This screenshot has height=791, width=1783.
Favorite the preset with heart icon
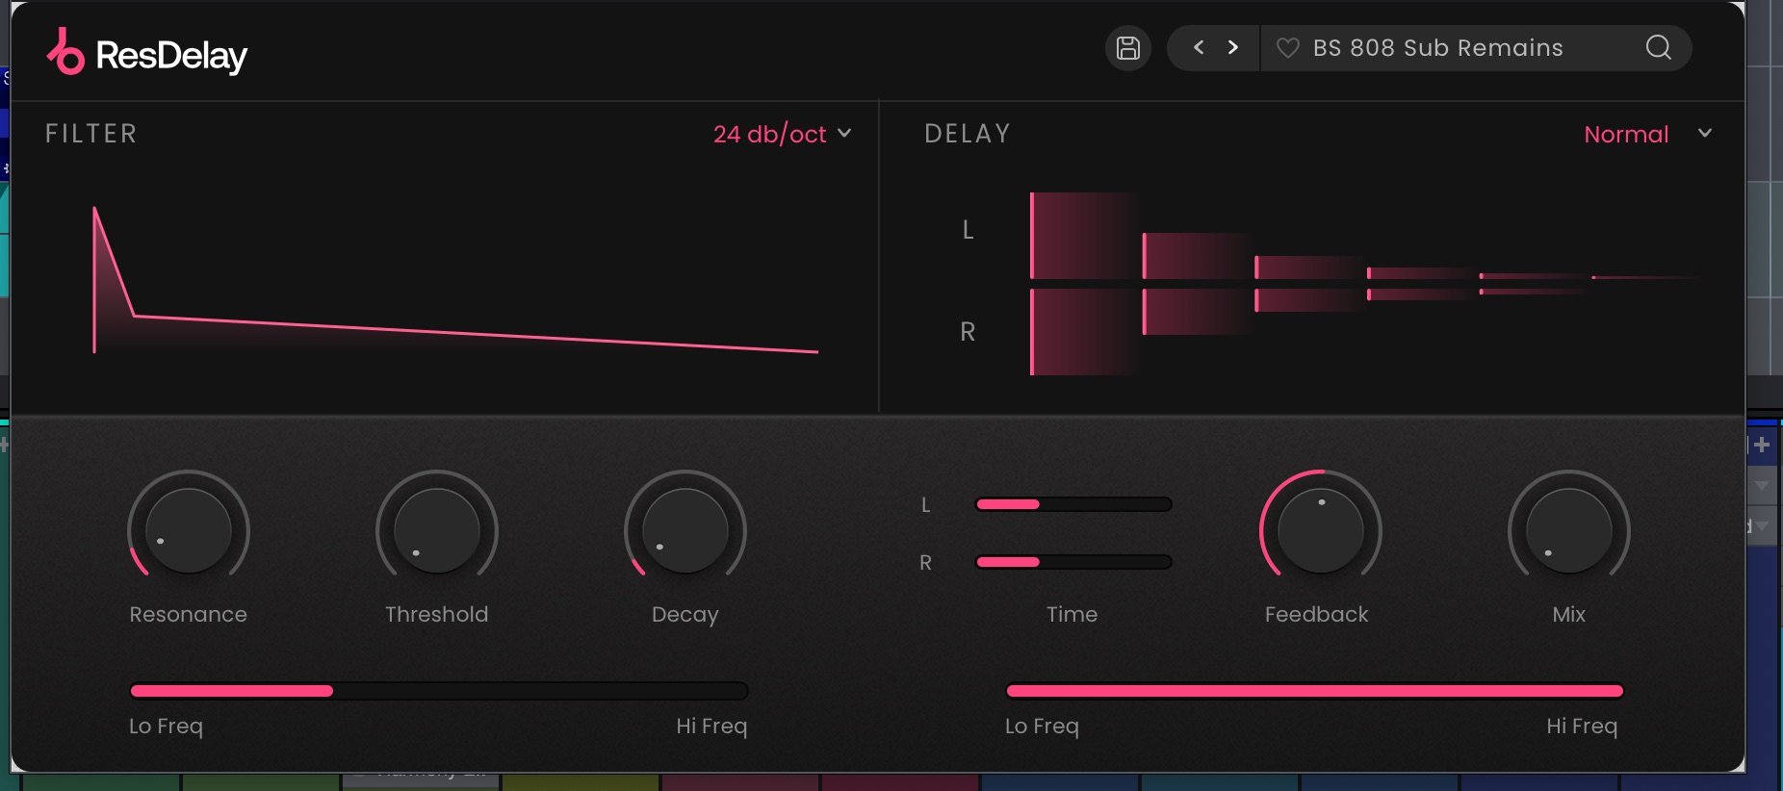click(1287, 48)
